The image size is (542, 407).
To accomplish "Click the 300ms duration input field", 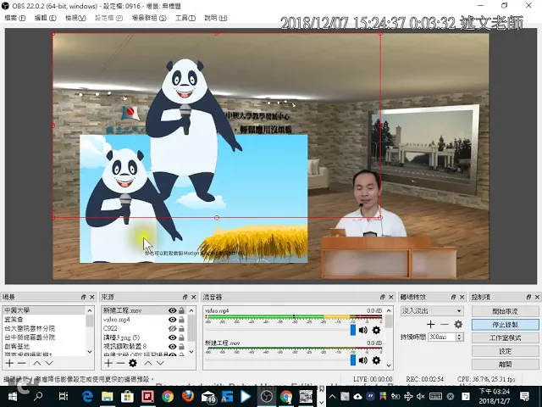I will 442,337.
